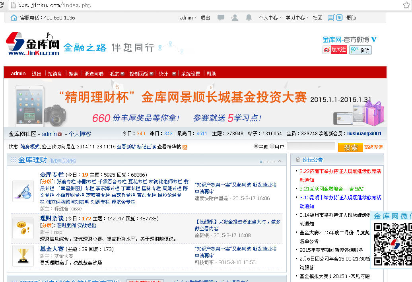Open 系统设置 in the red menu
Image resolution: width=412 pixels, height=282 pixels.
[x=191, y=74]
